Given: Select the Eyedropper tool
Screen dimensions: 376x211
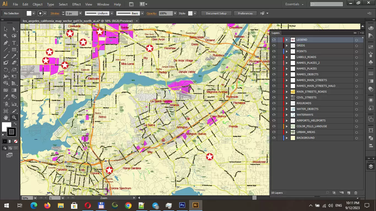Looking at the screenshot, I should pos(6,97).
